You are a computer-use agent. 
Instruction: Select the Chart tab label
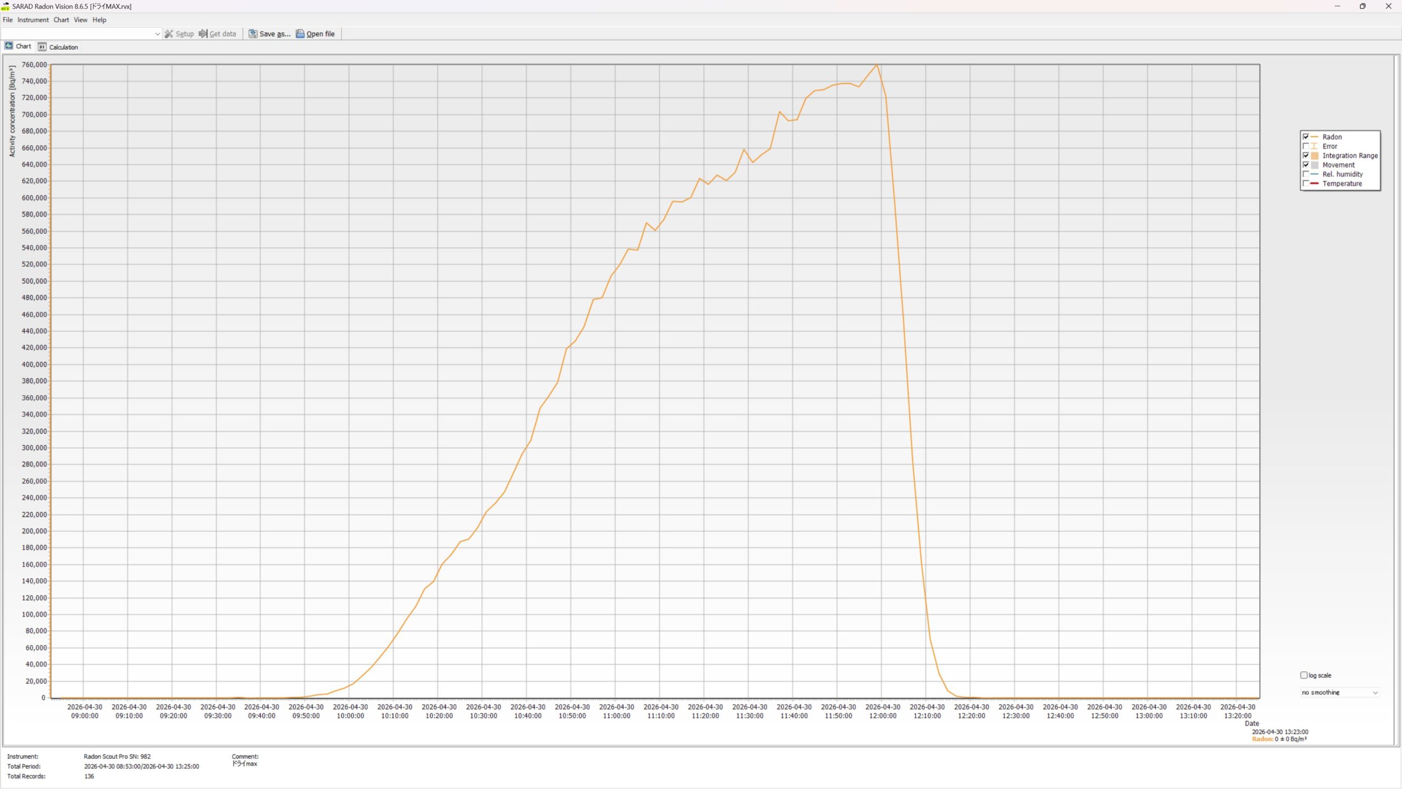[24, 46]
